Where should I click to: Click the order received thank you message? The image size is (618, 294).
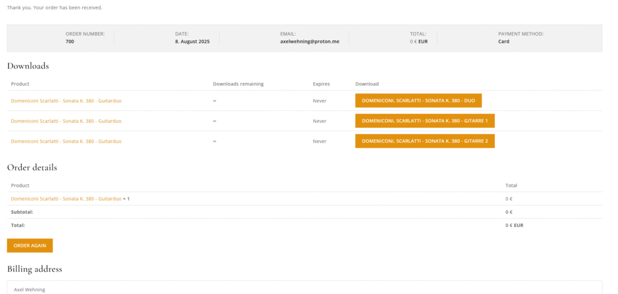point(55,8)
